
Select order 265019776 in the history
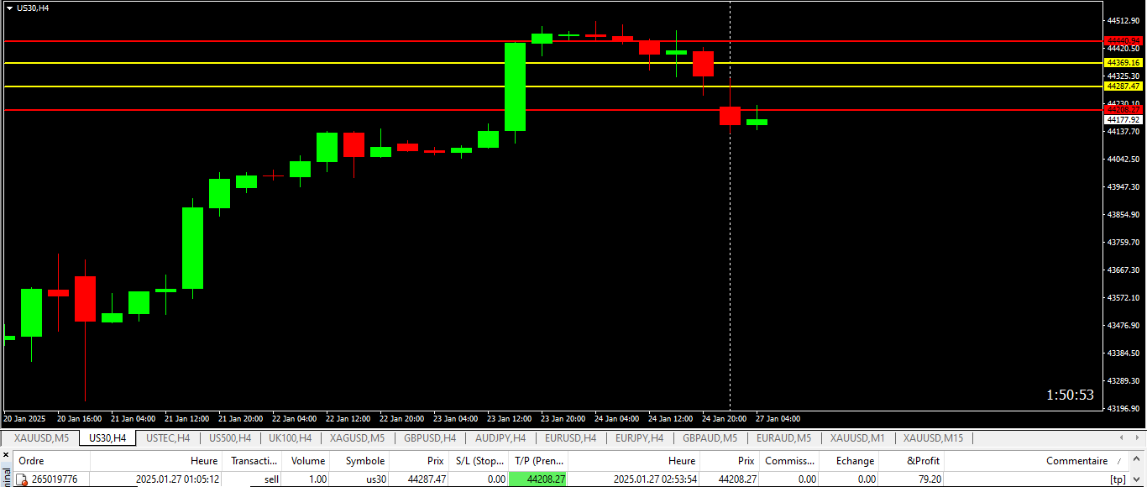pos(55,479)
